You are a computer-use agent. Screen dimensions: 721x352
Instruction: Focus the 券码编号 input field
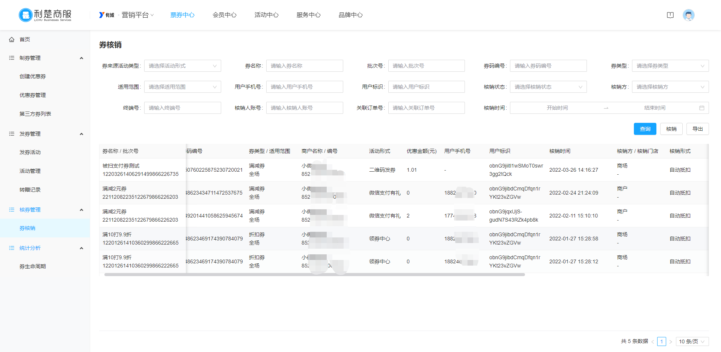(548, 66)
